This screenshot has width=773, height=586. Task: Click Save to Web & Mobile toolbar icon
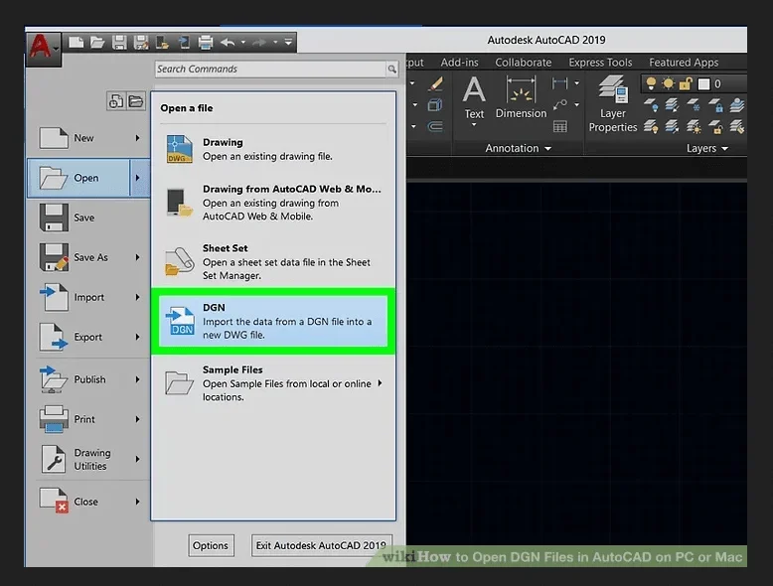click(x=184, y=43)
